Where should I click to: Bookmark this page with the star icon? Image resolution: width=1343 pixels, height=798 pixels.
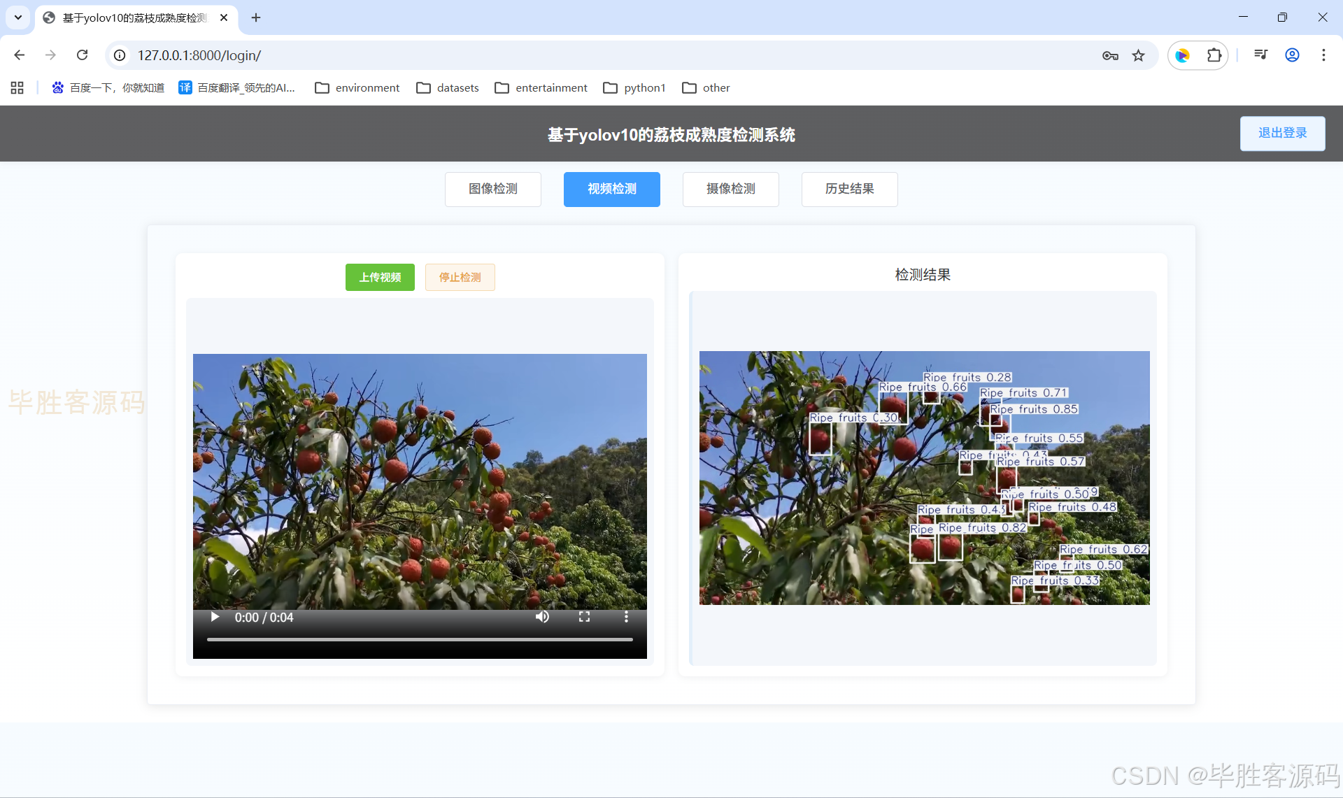click(1139, 55)
